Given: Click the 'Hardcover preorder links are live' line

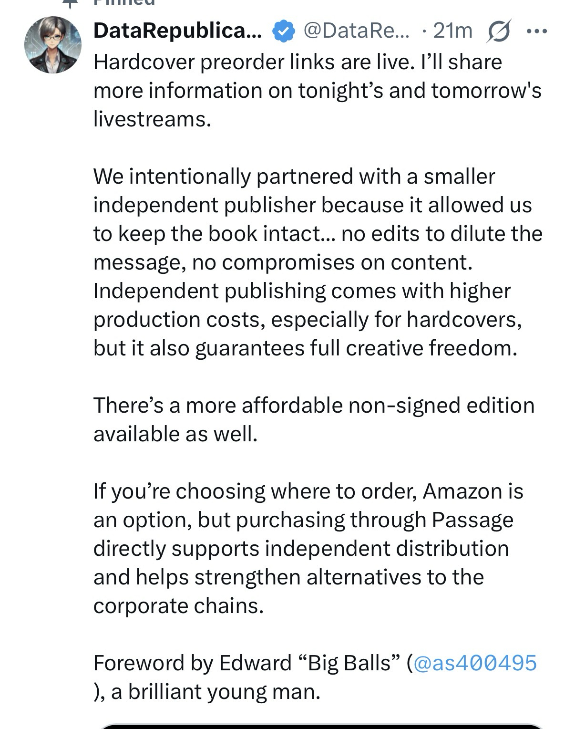Looking at the screenshot, I should click(x=298, y=62).
